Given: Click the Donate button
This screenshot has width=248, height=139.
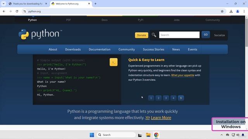Looking at the screenshot, I should (141, 35).
